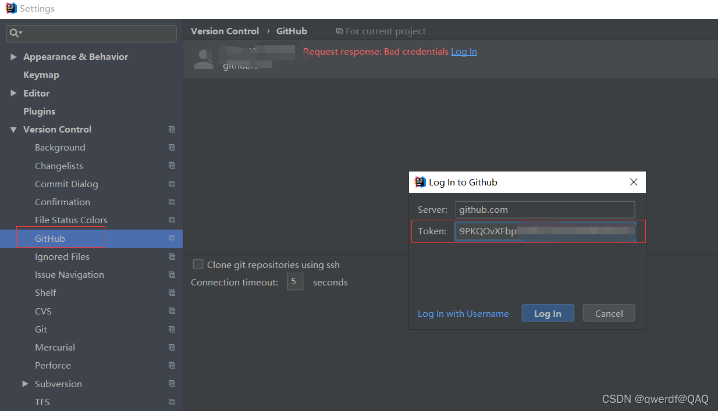This screenshot has height=411, width=718.
Task: Expand the Subversion settings node
Action: (x=25, y=384)
